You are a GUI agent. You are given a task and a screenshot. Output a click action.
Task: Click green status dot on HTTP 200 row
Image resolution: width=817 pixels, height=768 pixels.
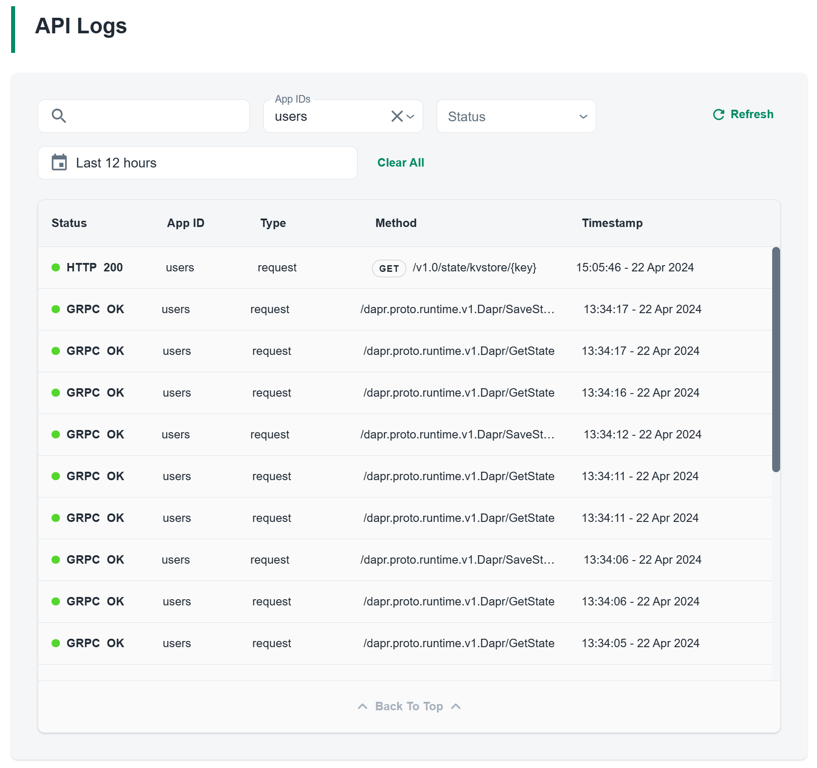click(56, 267)
